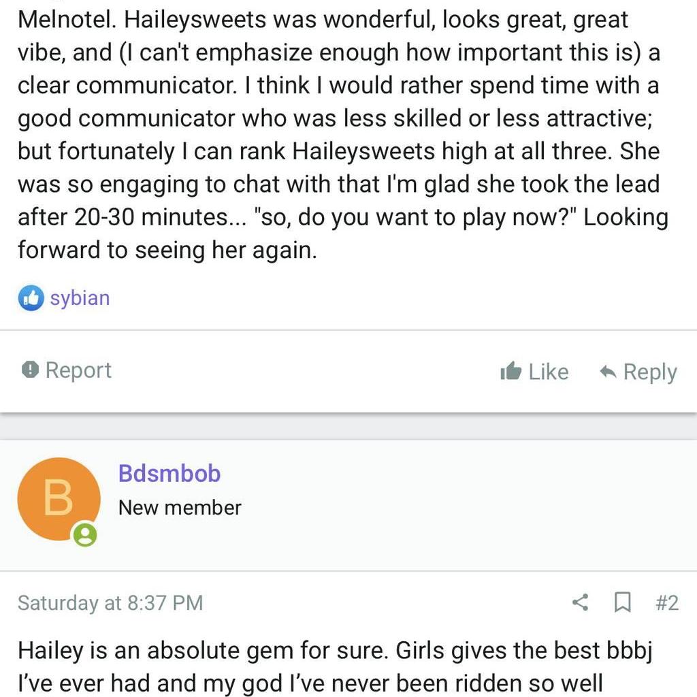The width and height of the screenshot is (697, 697).
Task: Click the exclamation icon beside Report
Action: 30,370
